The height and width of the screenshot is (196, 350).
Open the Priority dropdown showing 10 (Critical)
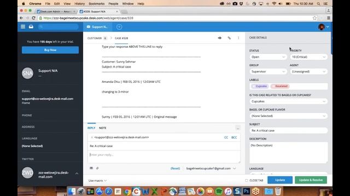click(308, 57)
